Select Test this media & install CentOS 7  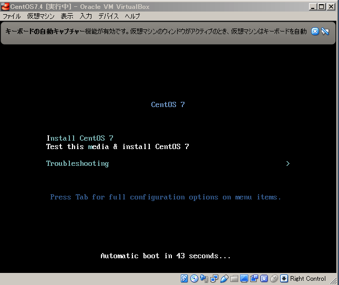pyautogui.click(x=118, y=146)
